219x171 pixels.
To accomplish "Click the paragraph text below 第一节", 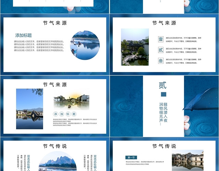I will [x=145, y=163].
